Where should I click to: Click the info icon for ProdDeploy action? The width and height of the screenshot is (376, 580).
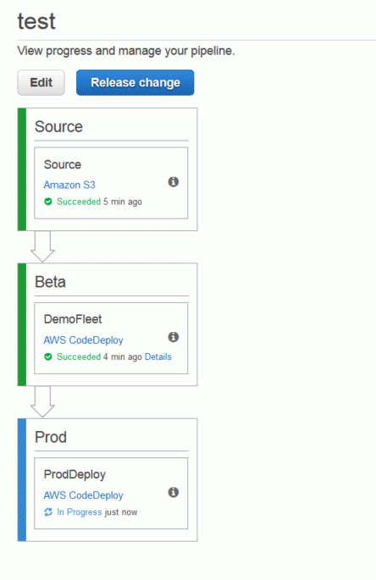(x=174, y=492)
